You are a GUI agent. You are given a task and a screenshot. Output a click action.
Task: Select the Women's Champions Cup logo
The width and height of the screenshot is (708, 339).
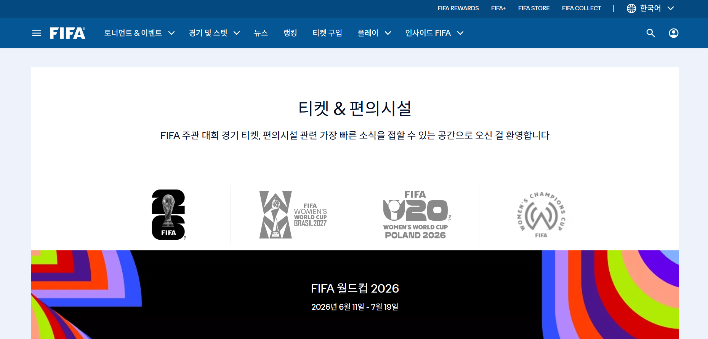[x=541, y=215]
